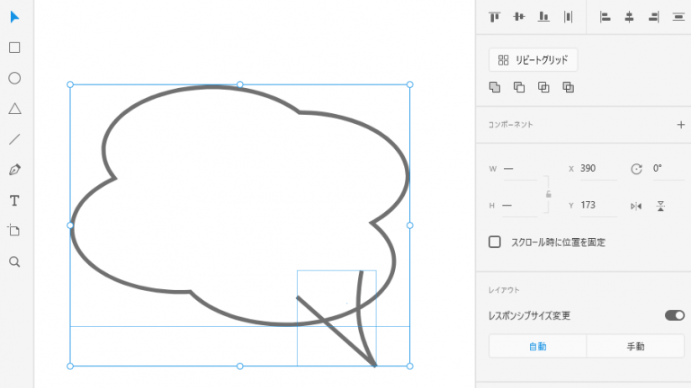Screen dimensions: 691x388
Task: Select the Artboard tool
Action: click(x=14, y=231)
